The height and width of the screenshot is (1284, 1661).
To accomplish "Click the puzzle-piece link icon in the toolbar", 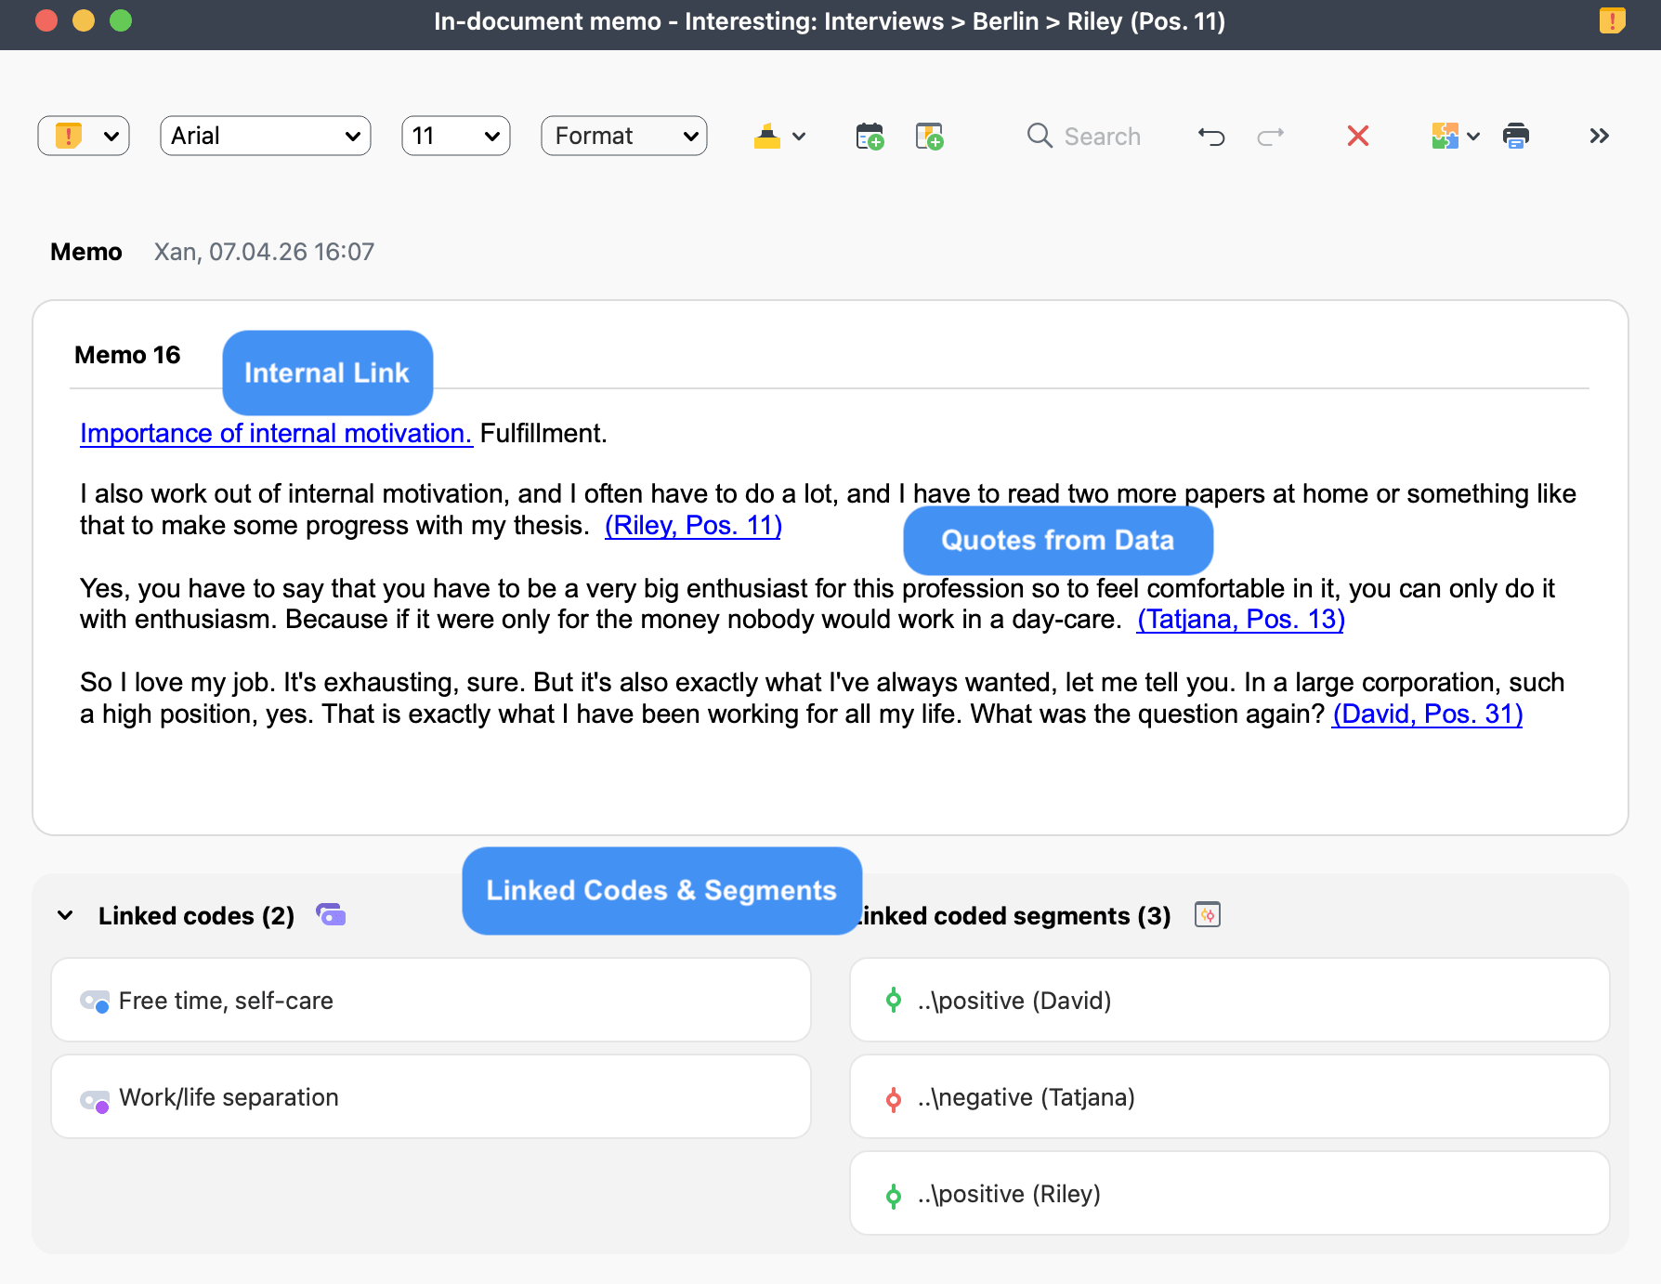I will 1445,136.
